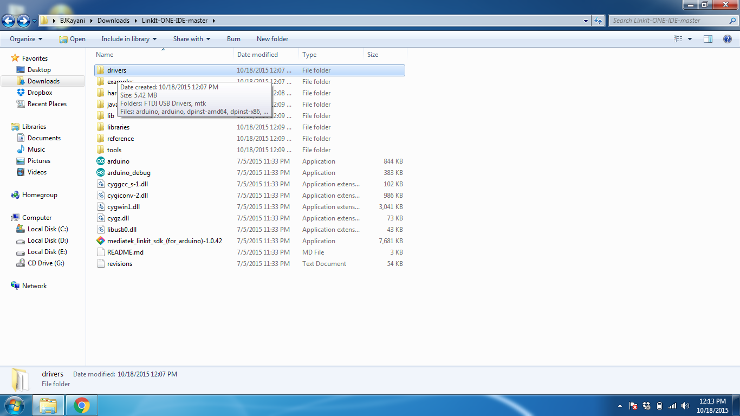Select the libusb0.dll file row
The width and height of the screenshot is (740, 416).
tap(249, 230)
